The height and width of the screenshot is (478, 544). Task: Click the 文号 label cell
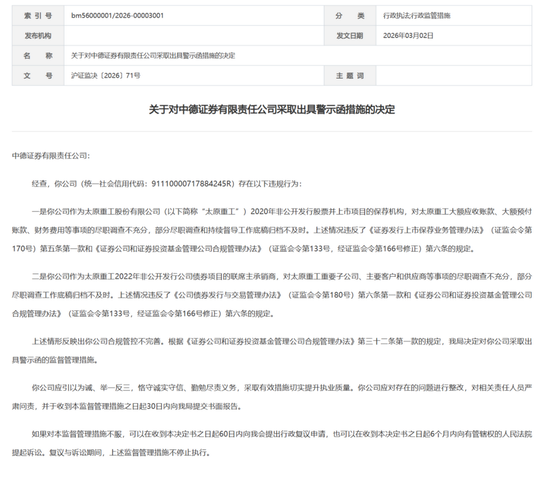tap(38, 76)
